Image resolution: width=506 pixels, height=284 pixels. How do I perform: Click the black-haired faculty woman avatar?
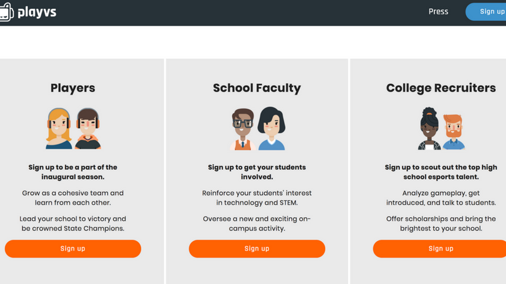pos(271,129)
